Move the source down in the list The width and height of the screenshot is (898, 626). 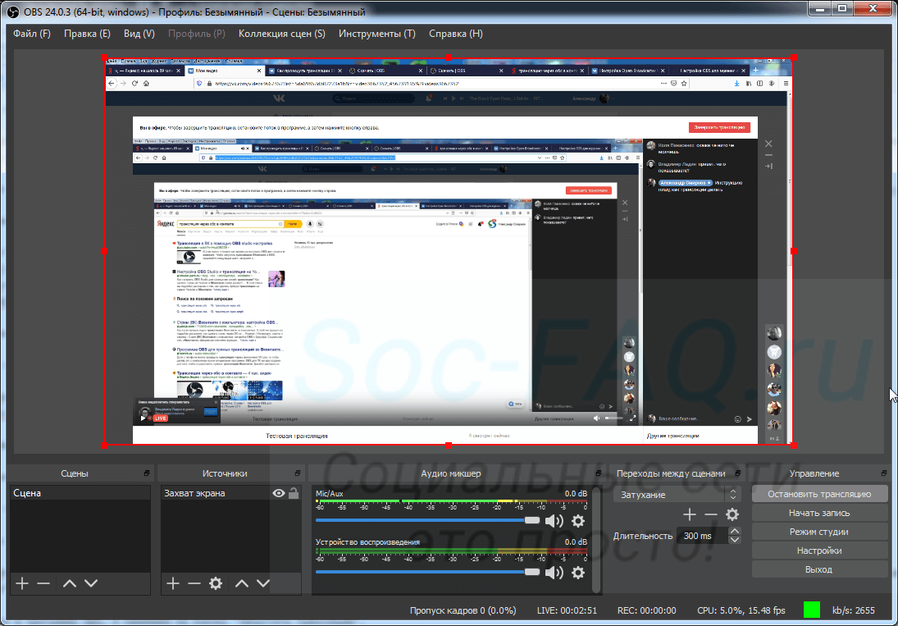pyautogui.click(x=263, y=583)
